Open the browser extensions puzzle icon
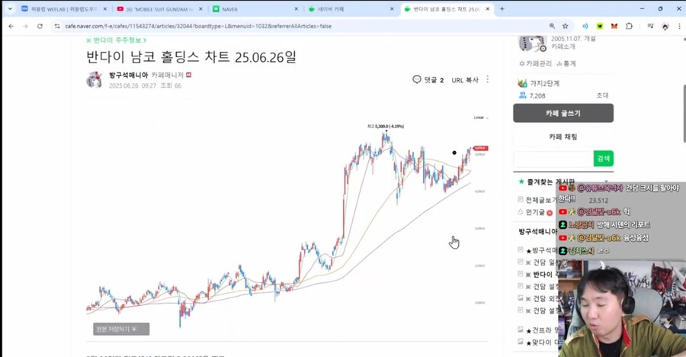 pos(629,26)
